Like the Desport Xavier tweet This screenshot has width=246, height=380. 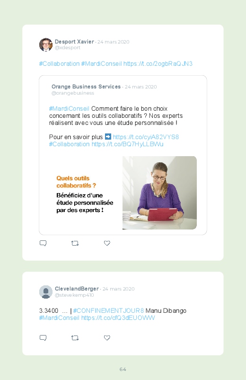107,243
